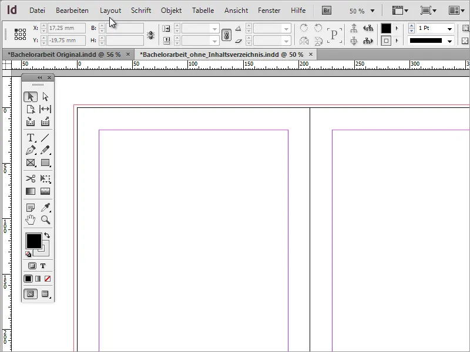Viewport: 470px width, 352px height.
Task: Switch to Preview view mode
Action: point(45,294)
